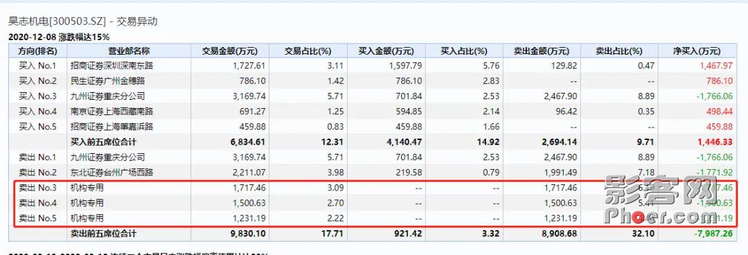Select 东北证券台州广场西路 branch name
This screenshot has height=255, width=748.
[112, 173]
